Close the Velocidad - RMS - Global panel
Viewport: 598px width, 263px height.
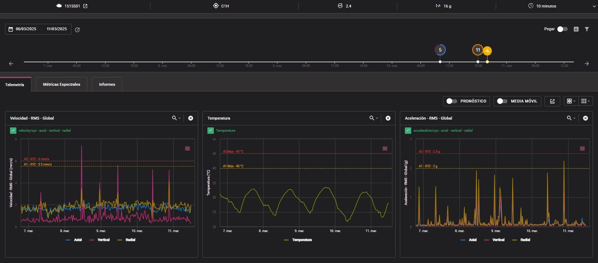coord(191,118)
